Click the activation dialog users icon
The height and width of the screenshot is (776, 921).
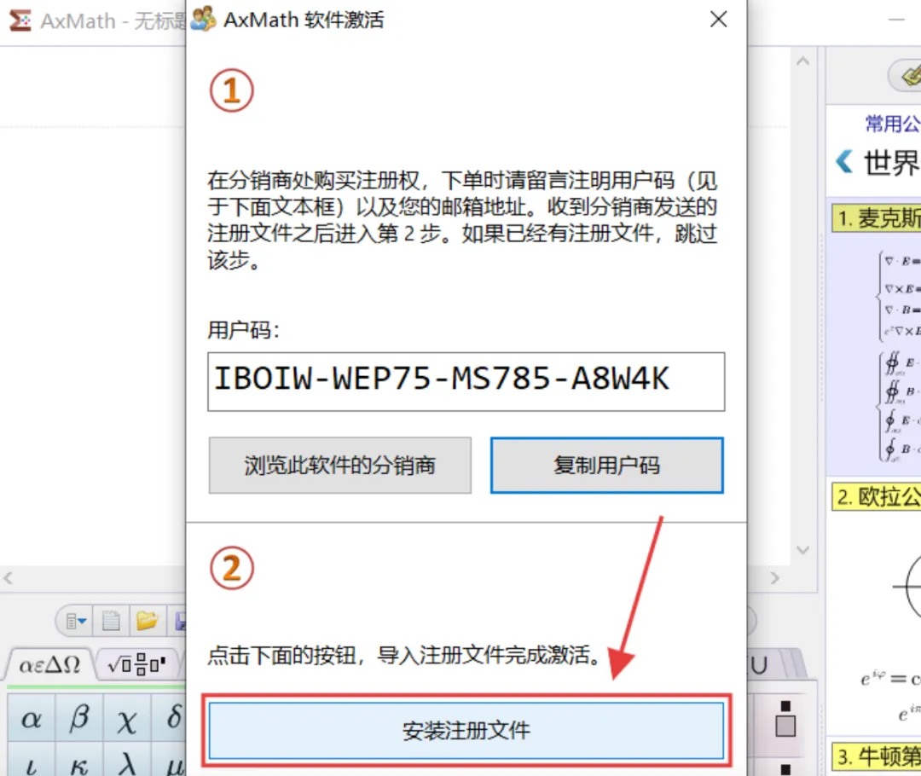click(x=203, y=19)
